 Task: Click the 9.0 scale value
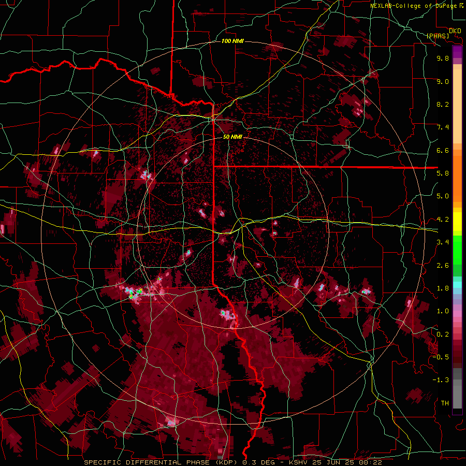click(x=443, y=81)
